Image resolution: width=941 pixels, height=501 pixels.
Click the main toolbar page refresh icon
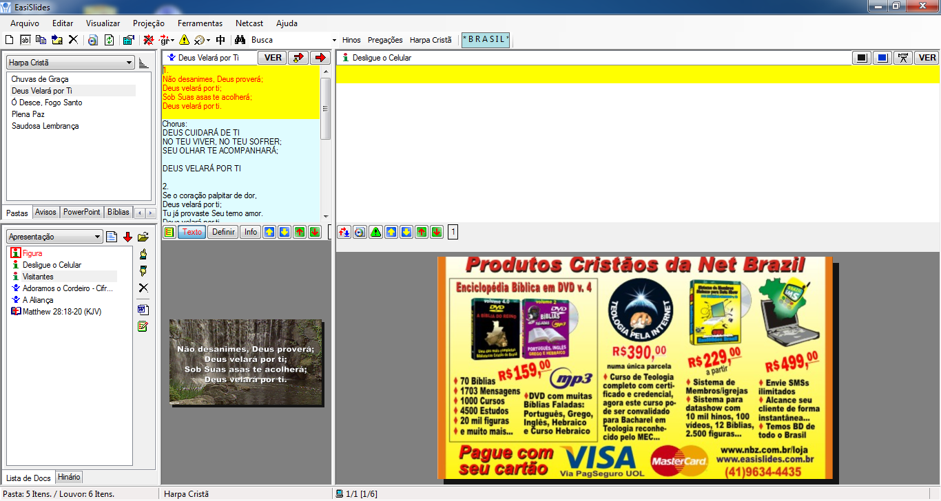109,40
